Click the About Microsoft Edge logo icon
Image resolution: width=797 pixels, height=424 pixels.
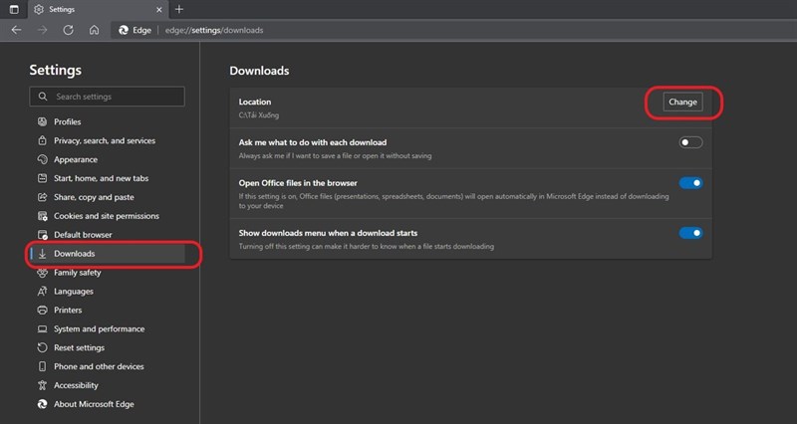click(x=42, y=404)
